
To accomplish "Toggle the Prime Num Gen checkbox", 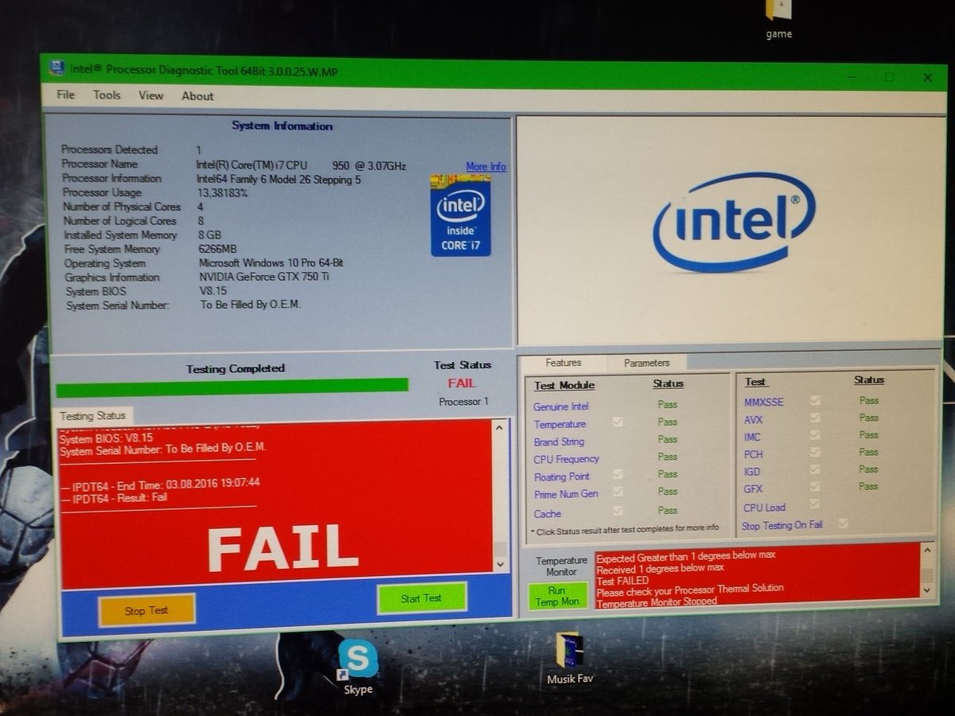I will coord(618,492).
